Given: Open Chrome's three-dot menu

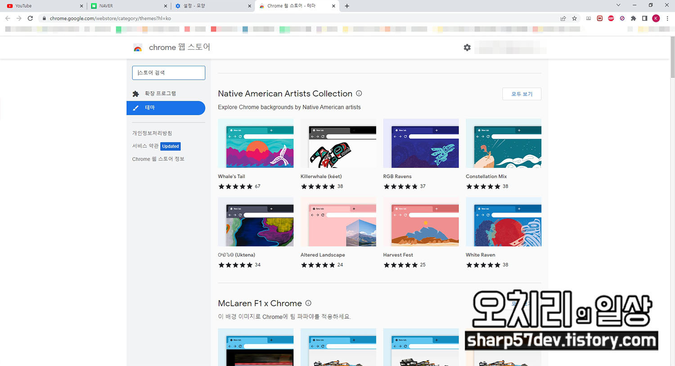Looking at the screenshot, I should point(667,18).
